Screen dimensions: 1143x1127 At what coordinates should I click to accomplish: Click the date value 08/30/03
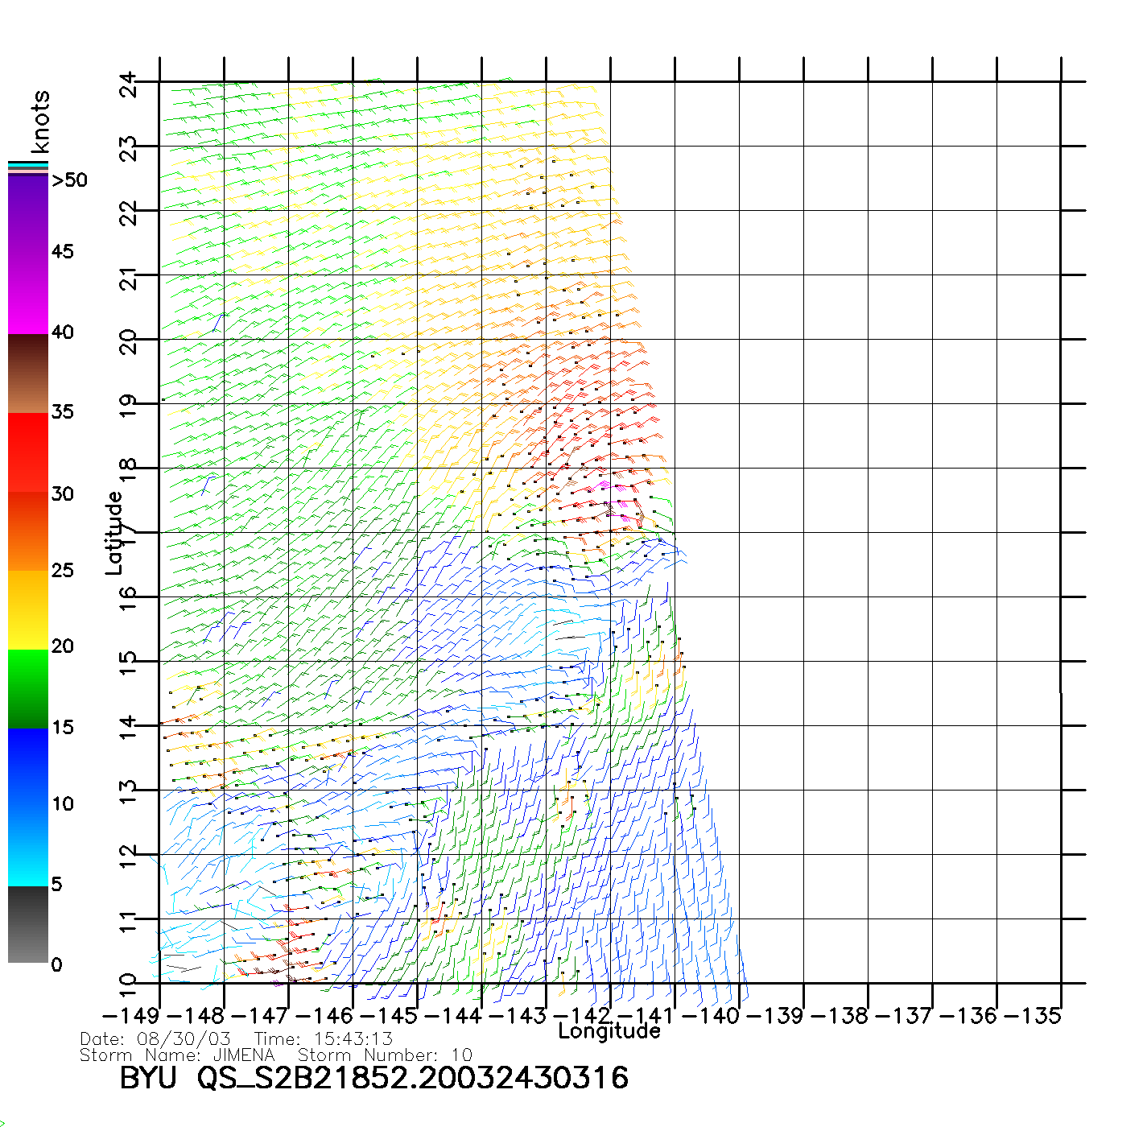coord(184,1039)
